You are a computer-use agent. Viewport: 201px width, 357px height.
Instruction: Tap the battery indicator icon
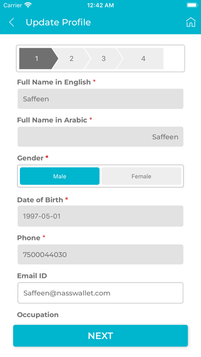click(192, 5)
